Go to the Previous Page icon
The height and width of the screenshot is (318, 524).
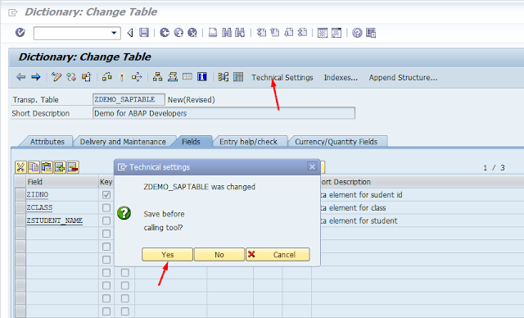click(275, 33)
